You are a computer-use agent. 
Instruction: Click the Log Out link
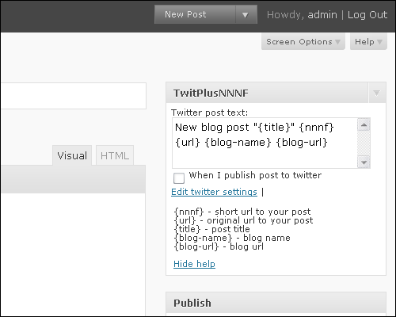(x=367, y=15)
